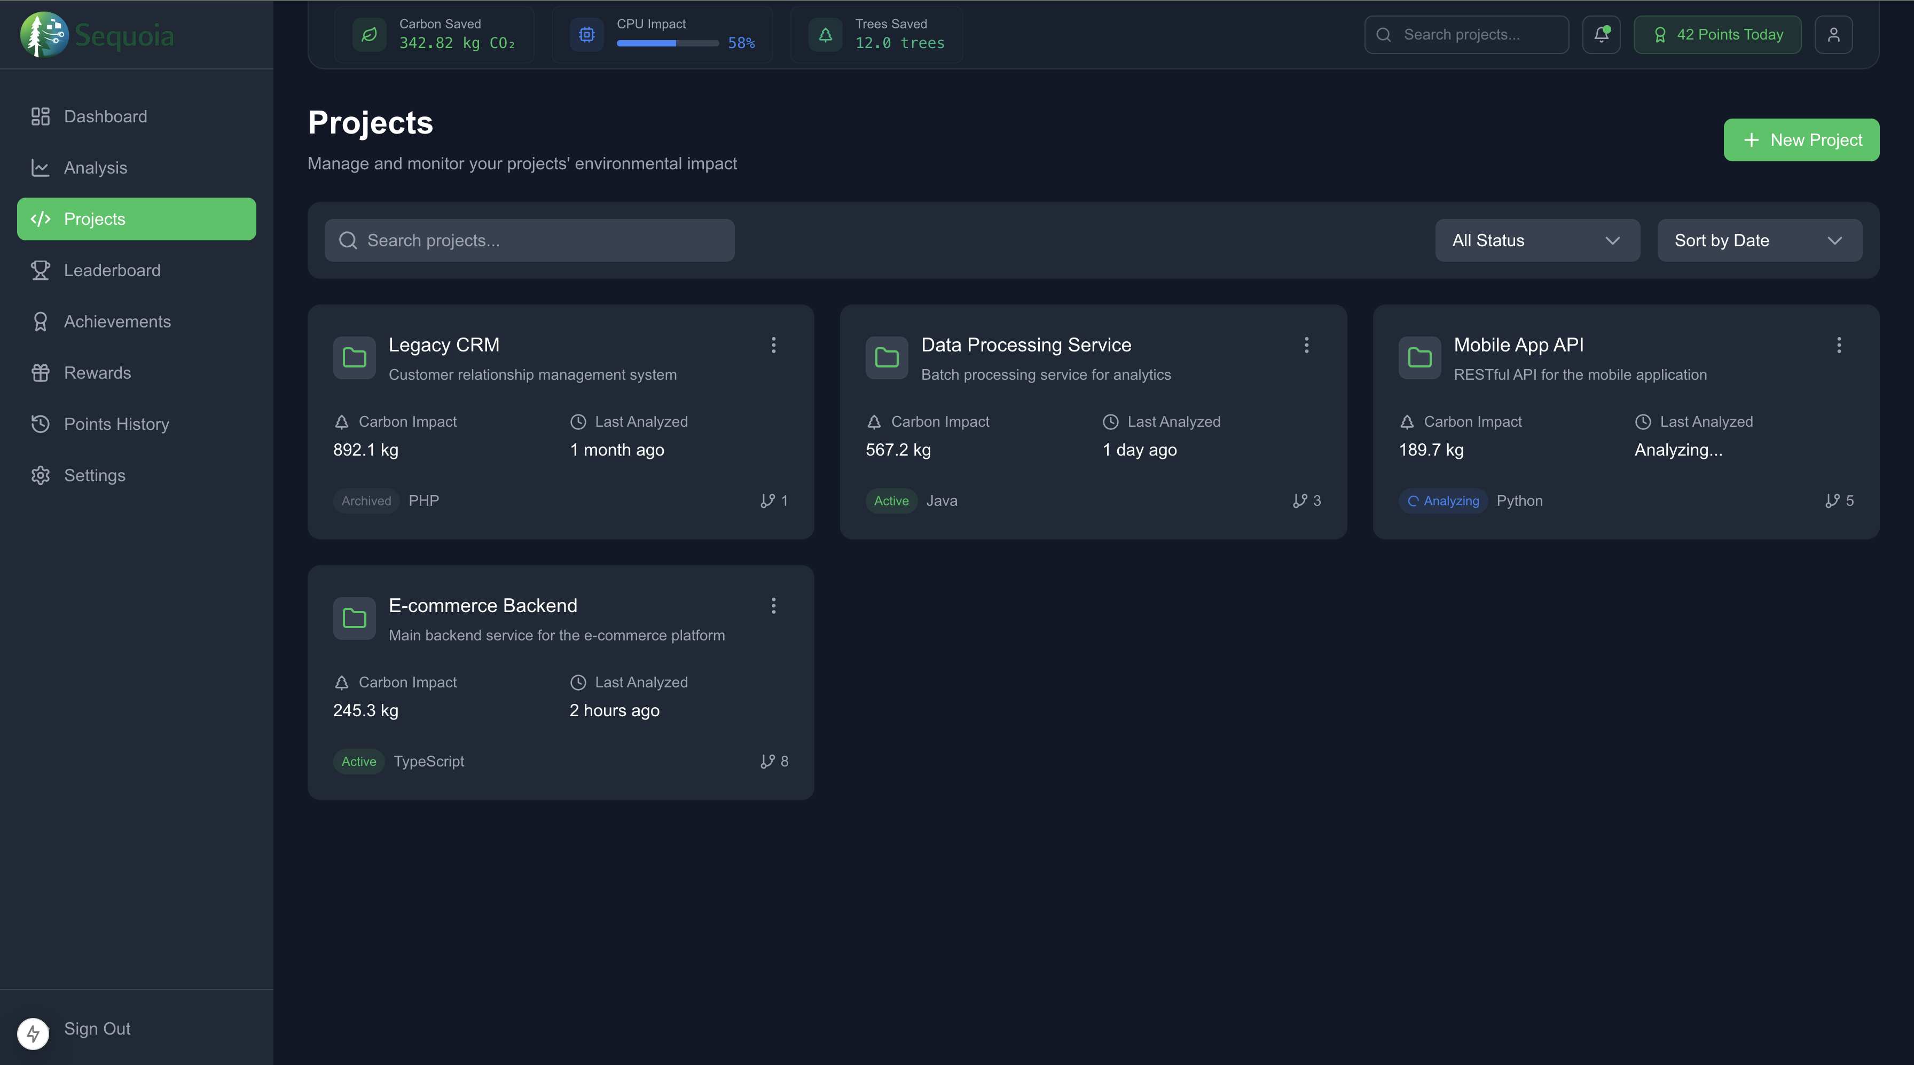Viewport: 1914px width, 1065px height.
Task: Click the Sequoia tree logo
Action: pyautogui.click(x=43, y=35)
